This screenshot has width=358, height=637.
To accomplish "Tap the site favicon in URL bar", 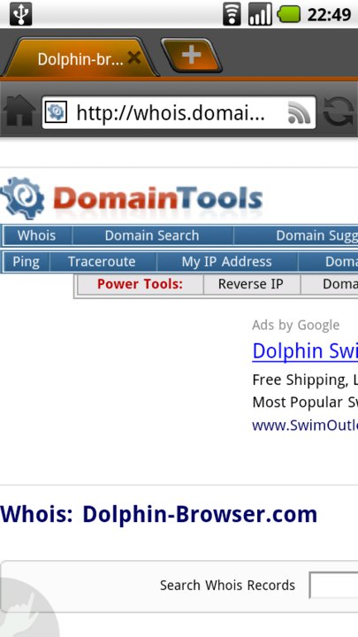I will coord(56,111).
